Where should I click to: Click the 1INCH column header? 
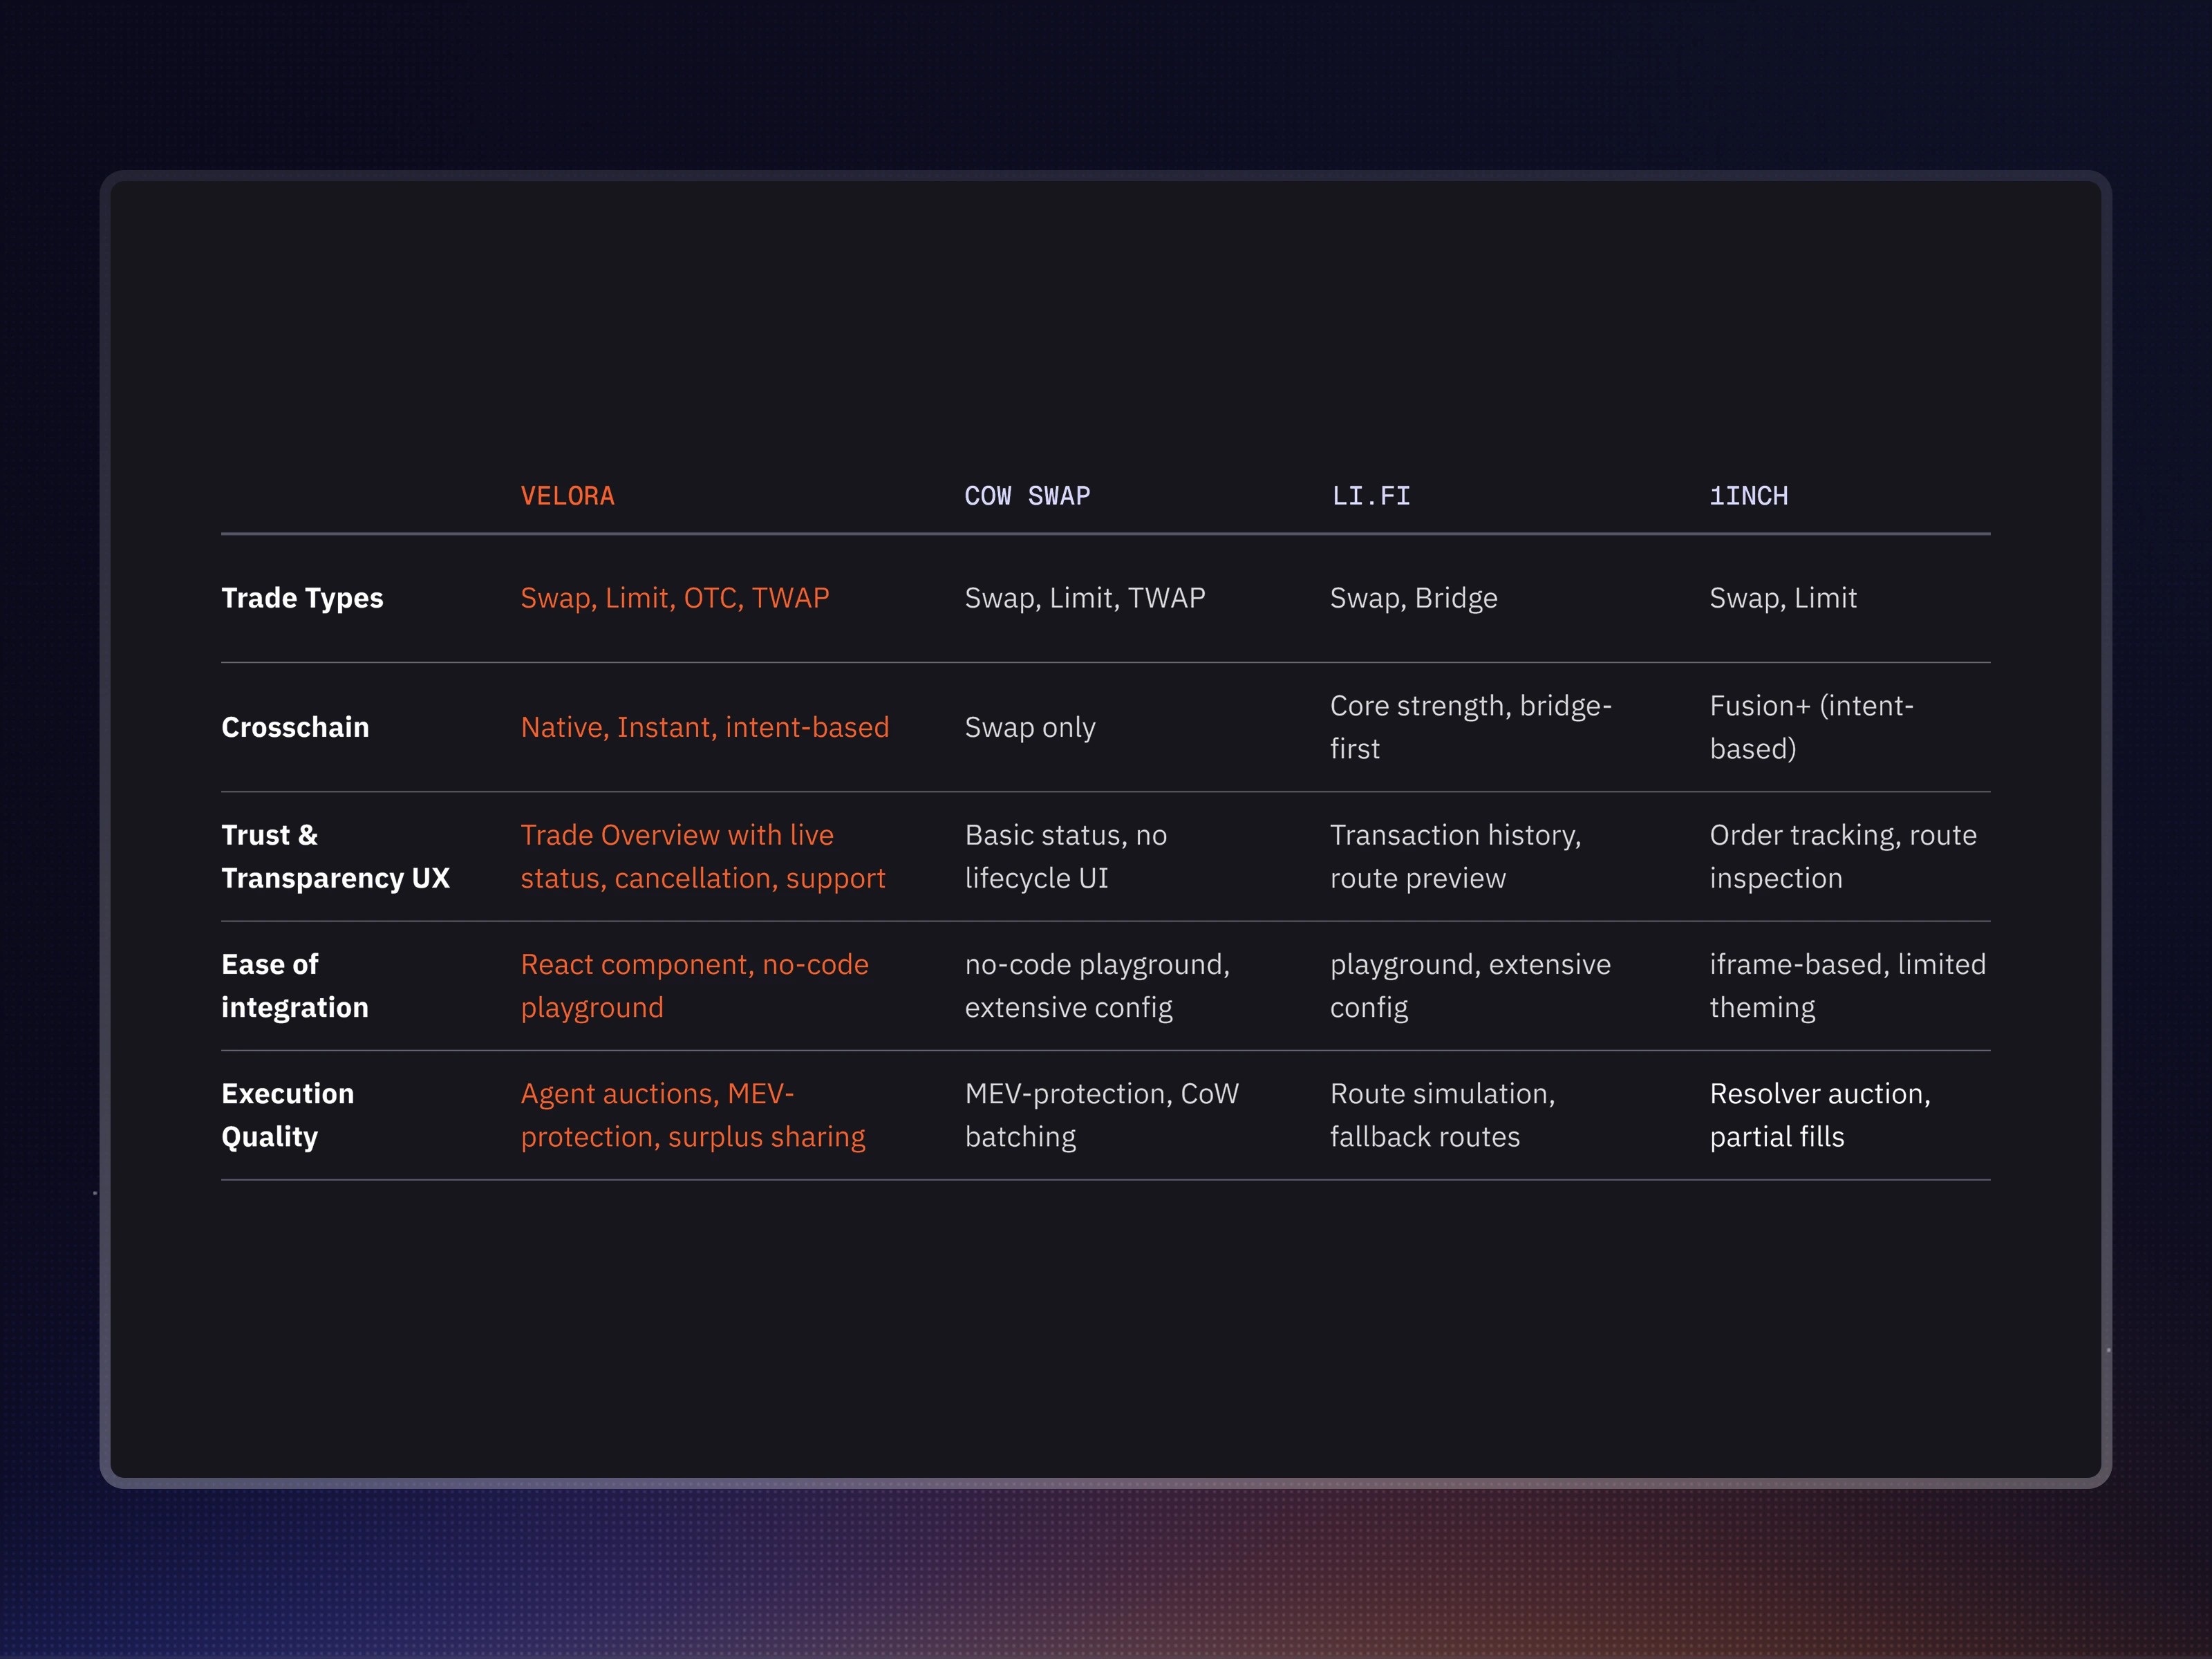[1748, 496]
